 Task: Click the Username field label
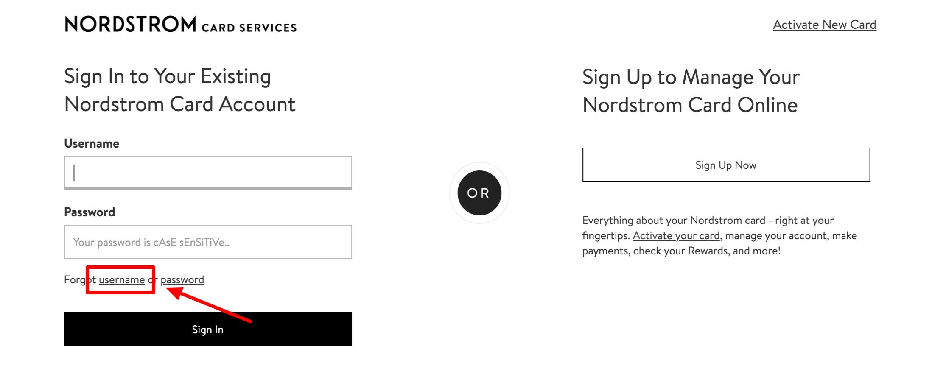tap(92, 143)
